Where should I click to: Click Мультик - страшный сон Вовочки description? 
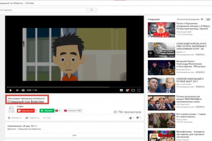24,129
